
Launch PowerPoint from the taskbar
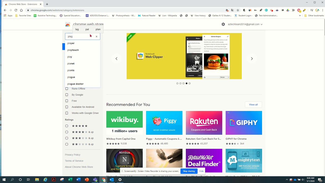coord(87,180)
